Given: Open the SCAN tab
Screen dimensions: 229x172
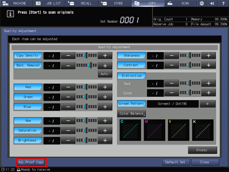Looking at the screenshot, I should coord(180,3).
